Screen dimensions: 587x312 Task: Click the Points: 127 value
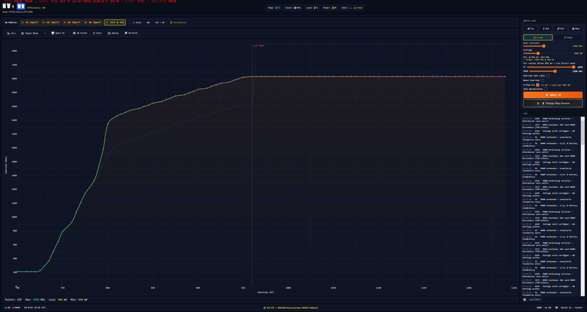[13, 300]
